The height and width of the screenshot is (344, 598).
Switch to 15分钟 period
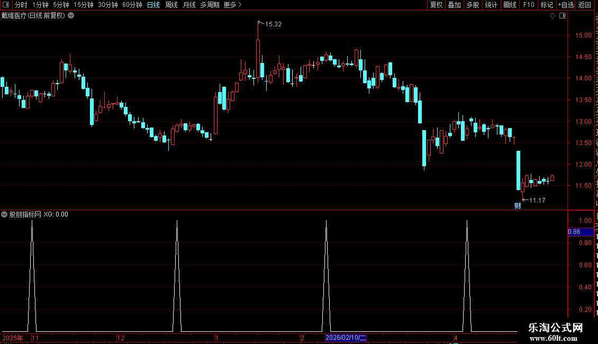coord(84,5)
